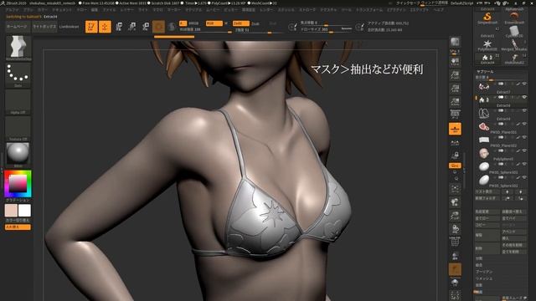This screenshot has width=536, height=301.
Task: Open the マテリアル (Material) menu
Action: [193, 10]
